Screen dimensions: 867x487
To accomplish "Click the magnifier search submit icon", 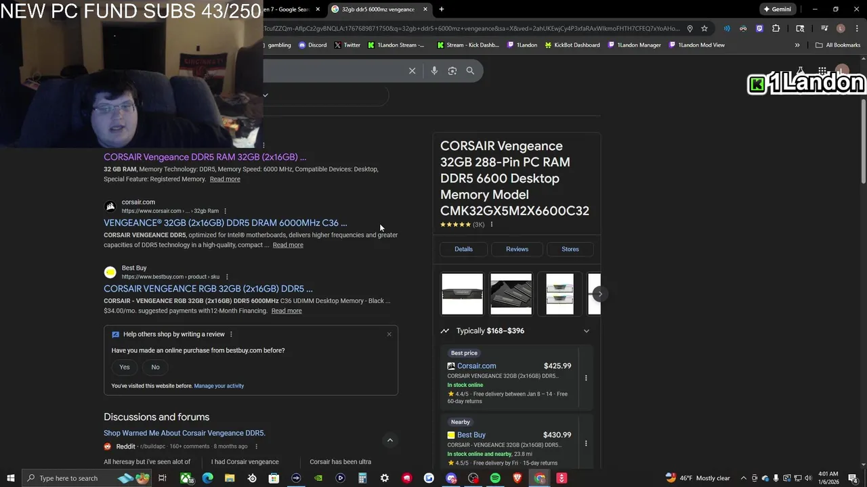I will pos(470,71).
